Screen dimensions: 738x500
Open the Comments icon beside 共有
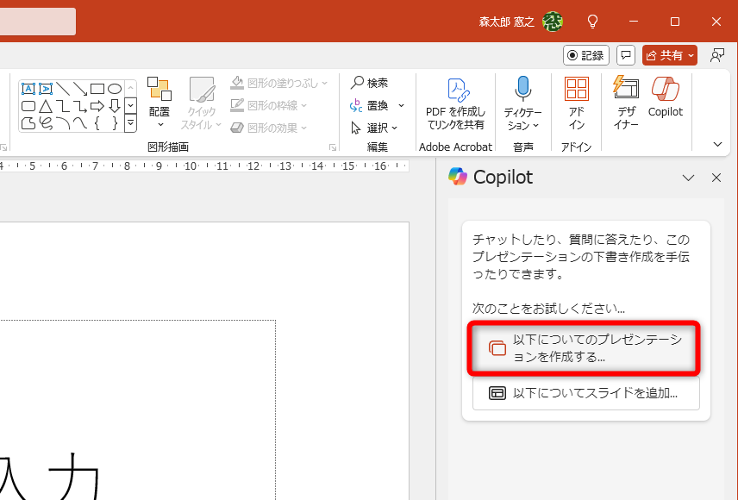[627, 54]
